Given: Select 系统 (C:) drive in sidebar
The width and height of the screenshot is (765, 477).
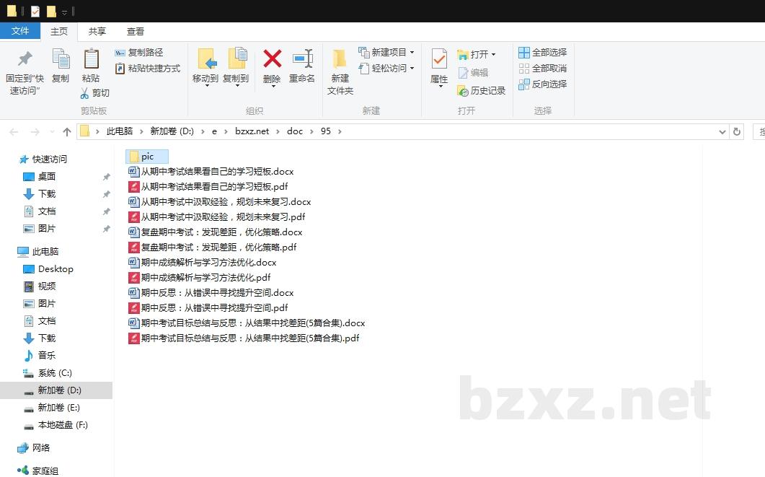Looking at the screenshot, I should point(55,373).
